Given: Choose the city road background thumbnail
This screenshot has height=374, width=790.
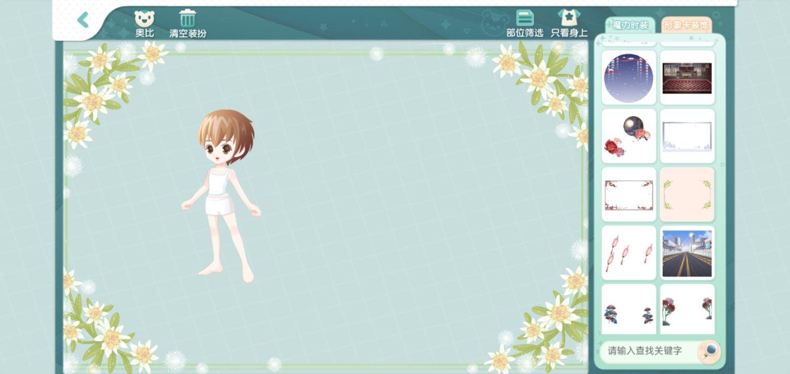Looking at the screenshot, I should (687, 253).
